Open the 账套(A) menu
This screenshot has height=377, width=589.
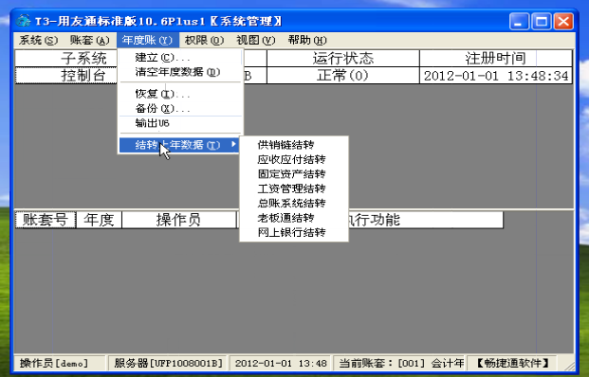coord(89,40)
